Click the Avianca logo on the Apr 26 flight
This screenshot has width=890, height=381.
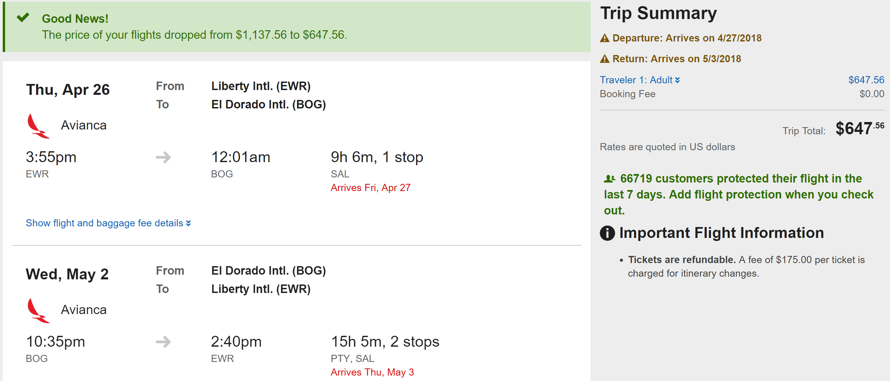38,126
